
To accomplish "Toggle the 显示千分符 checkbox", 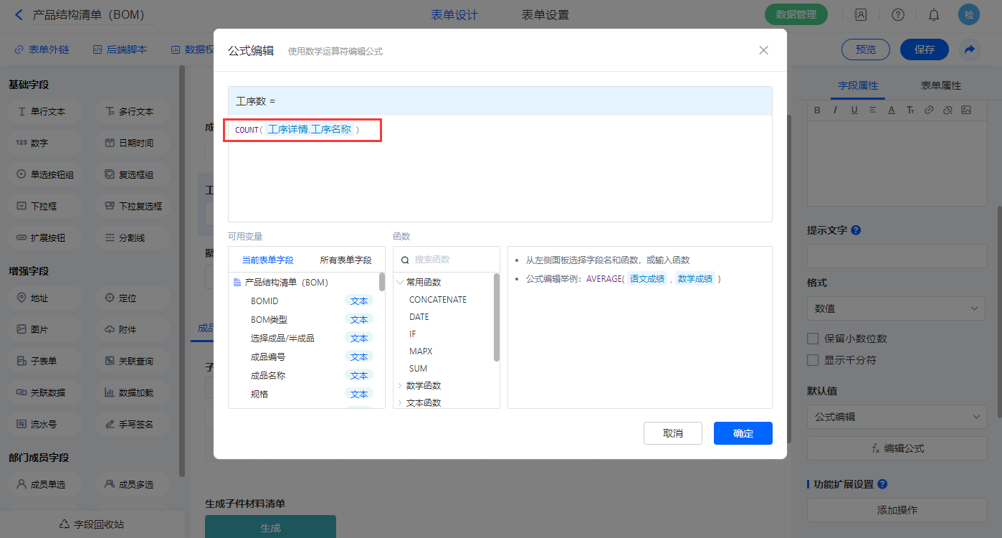I will pos(813,360).
